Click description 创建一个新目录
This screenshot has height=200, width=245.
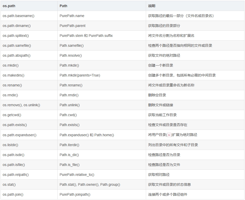161,66
